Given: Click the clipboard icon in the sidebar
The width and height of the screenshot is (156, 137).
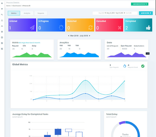Looking at the screenshot, I should 2,37.
